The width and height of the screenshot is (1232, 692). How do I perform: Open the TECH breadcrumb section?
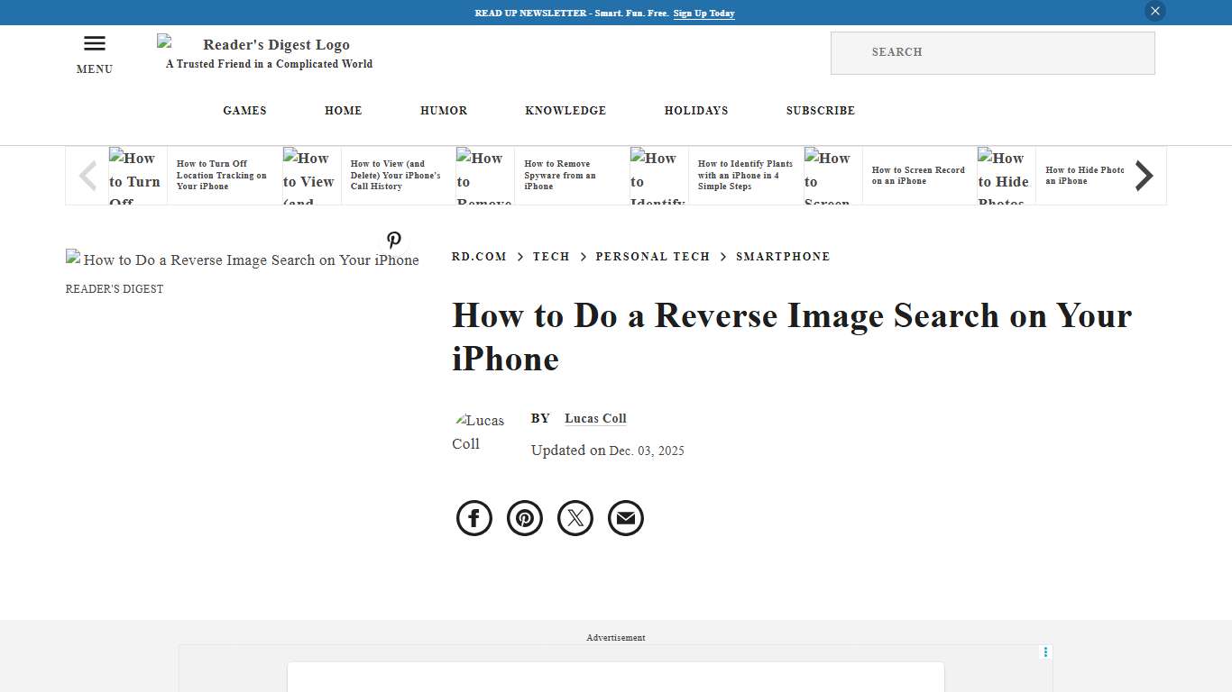coord(551,256)
